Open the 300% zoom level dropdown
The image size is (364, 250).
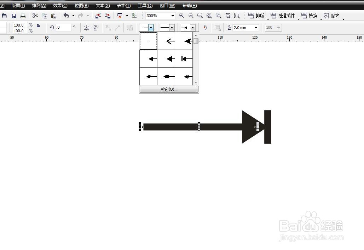[173, 16]
